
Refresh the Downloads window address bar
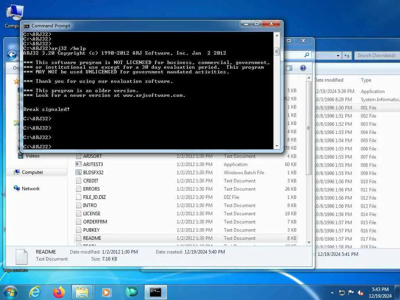pos(347,55)
